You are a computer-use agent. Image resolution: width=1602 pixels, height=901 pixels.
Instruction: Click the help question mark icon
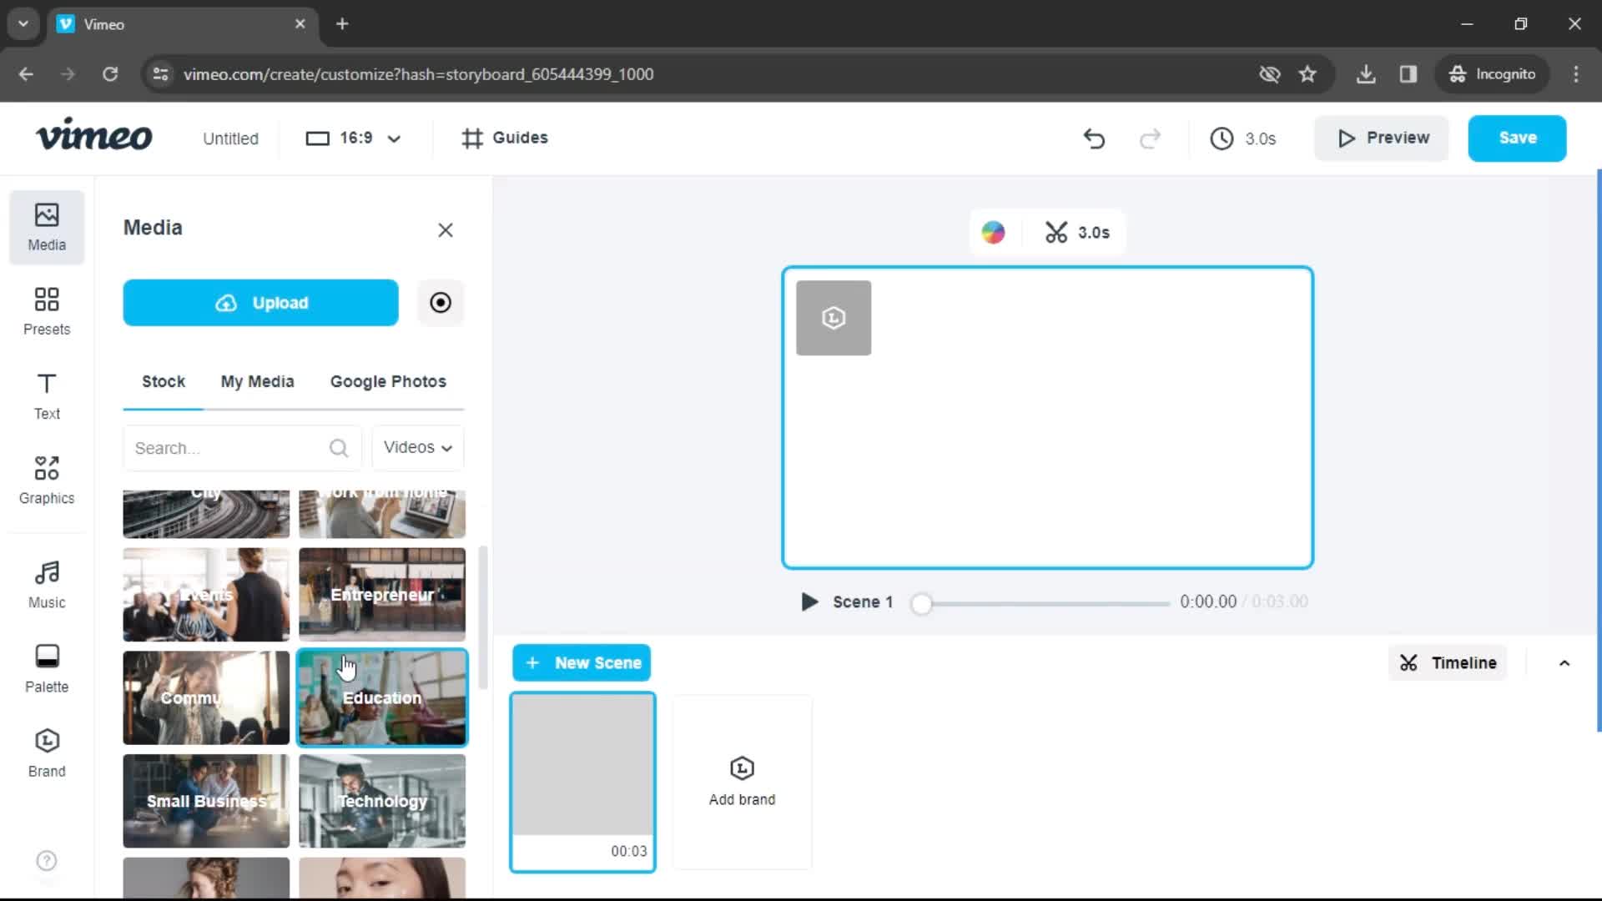47,860
